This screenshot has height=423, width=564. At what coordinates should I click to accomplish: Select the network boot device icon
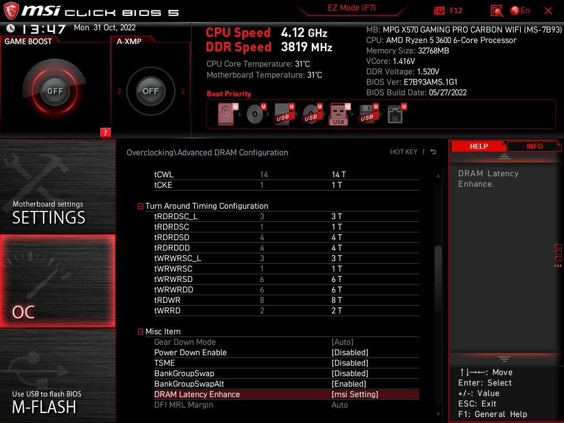397,114
